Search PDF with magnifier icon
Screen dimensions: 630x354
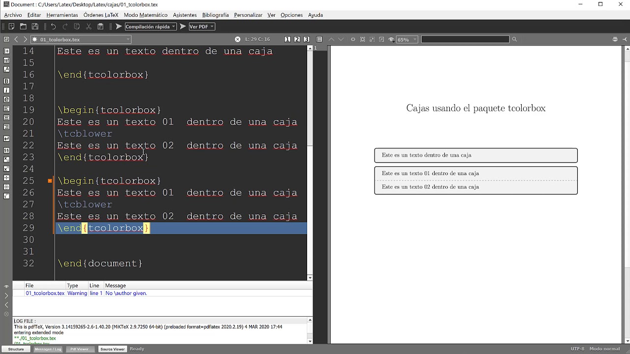[514, 39]
